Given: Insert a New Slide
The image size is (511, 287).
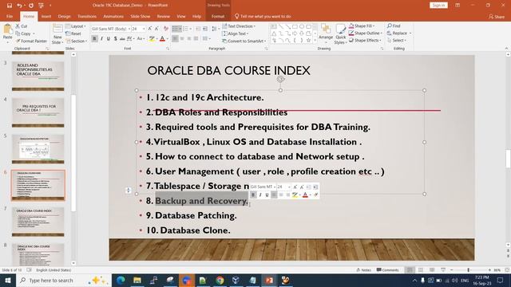Looking at the screenshot, I should (57, 34).
